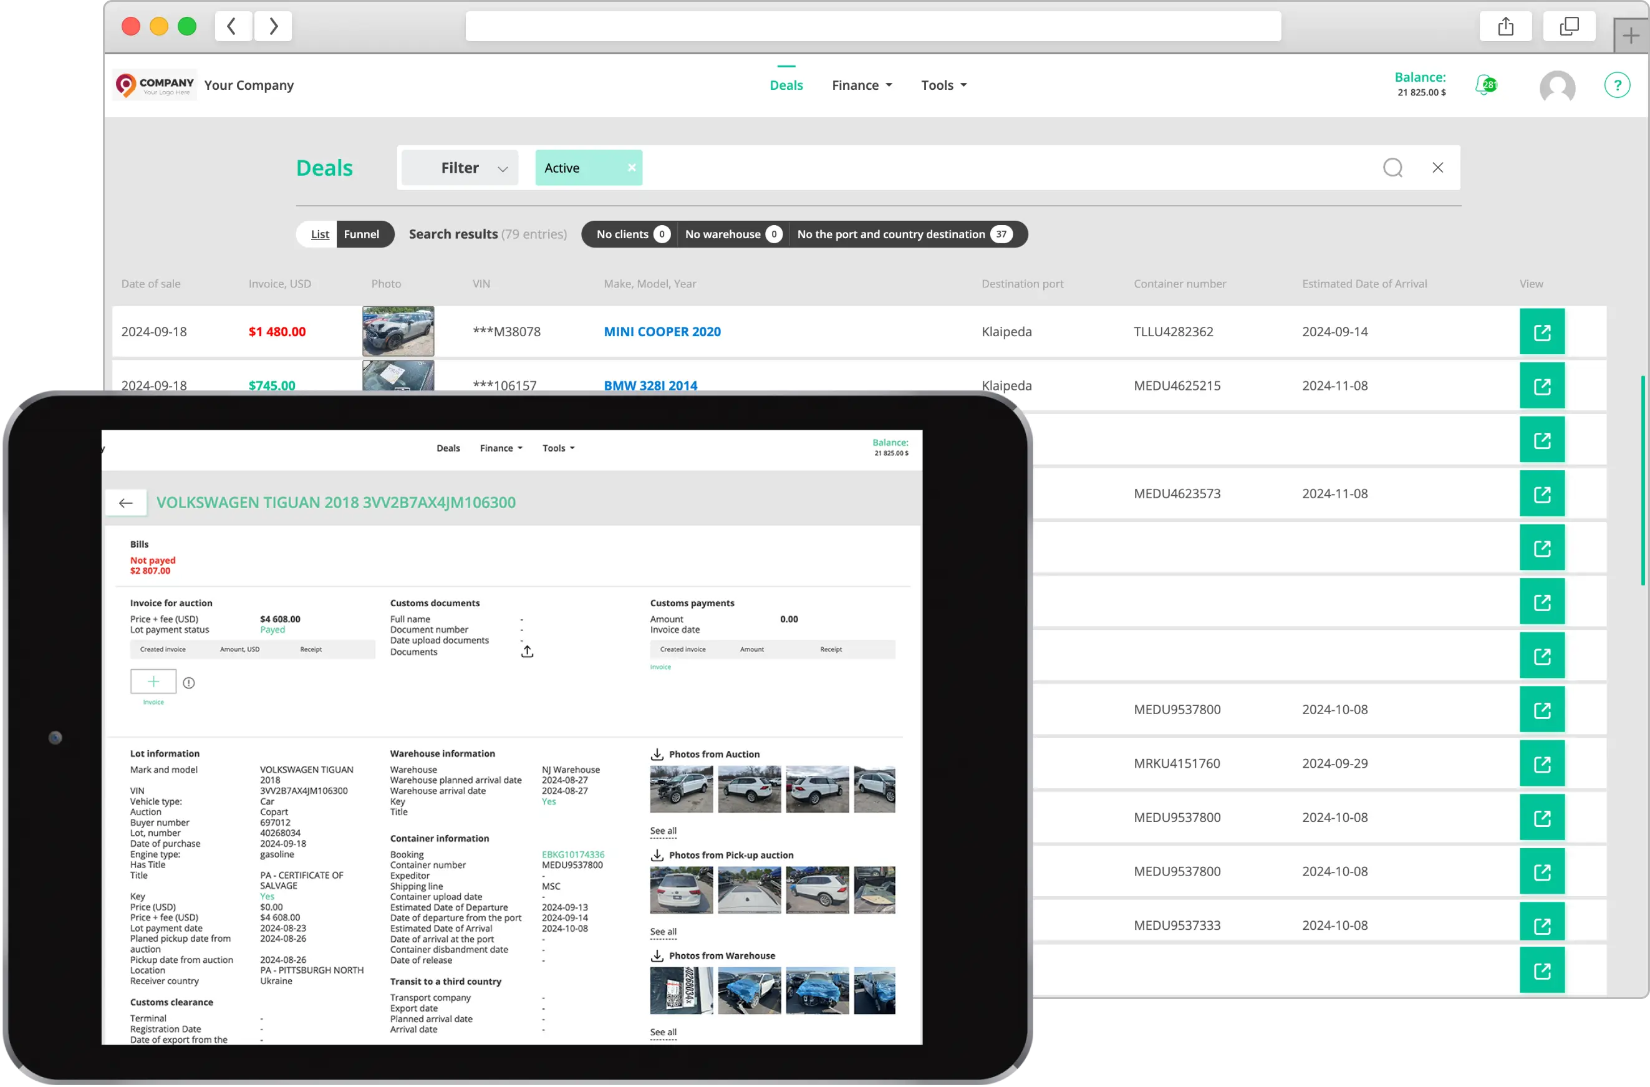
Task: Expand Finance menu on the tablet
Action: (501, 448)
